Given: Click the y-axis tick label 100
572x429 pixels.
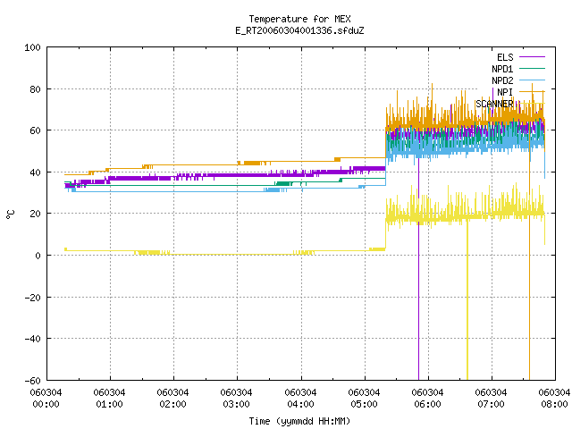Looking at the screenshot, I should tap(32, 47).
